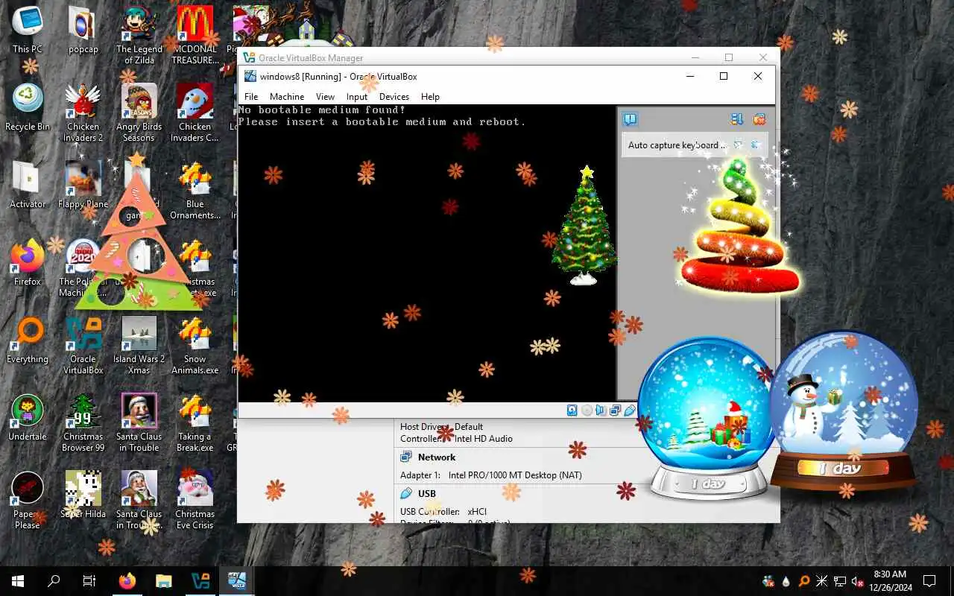Launch Chicken Invaders 2 shortcut

(x=83, y=112)
